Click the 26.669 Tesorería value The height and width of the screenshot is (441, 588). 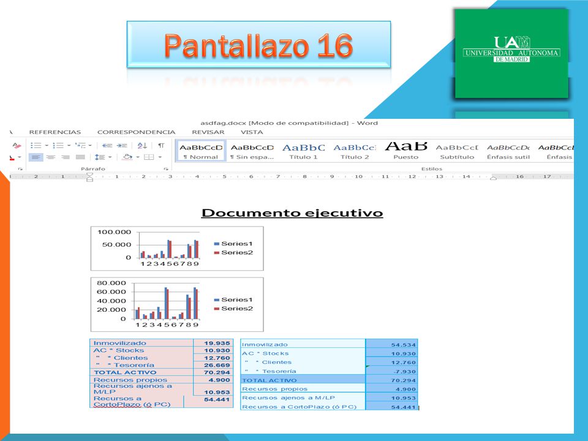click(x=213, y=365)
